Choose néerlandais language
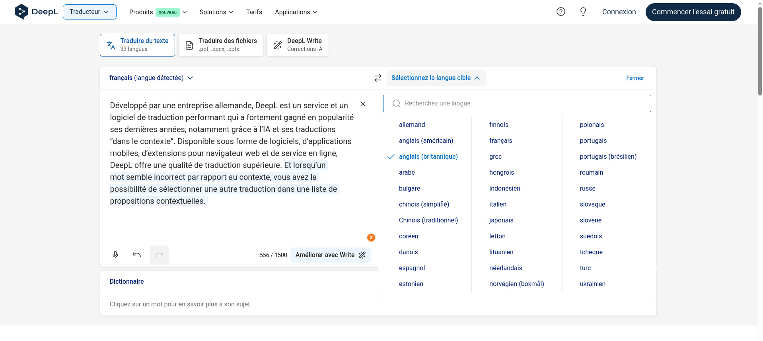The image size is (763, 341). point(506,268)
